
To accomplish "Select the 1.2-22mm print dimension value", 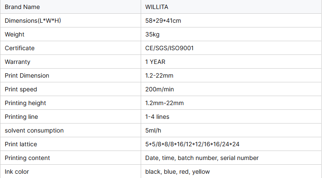I will [x=159, y=75].
